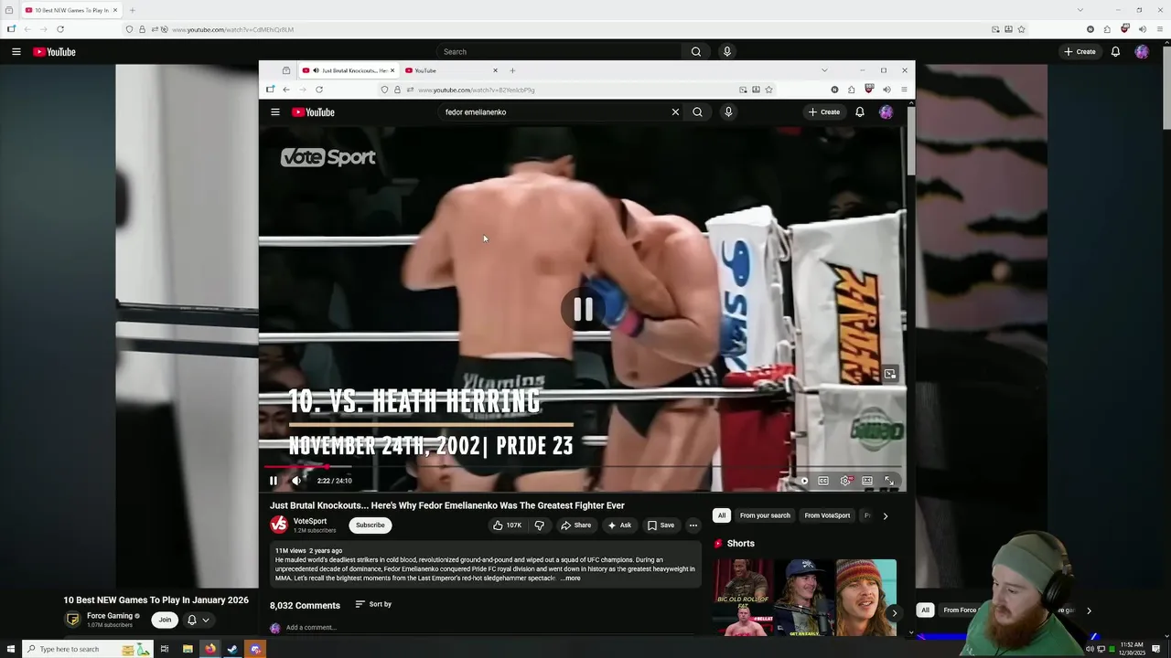Expand the description with ...more

pyautogui.click(x=570, y=578)
